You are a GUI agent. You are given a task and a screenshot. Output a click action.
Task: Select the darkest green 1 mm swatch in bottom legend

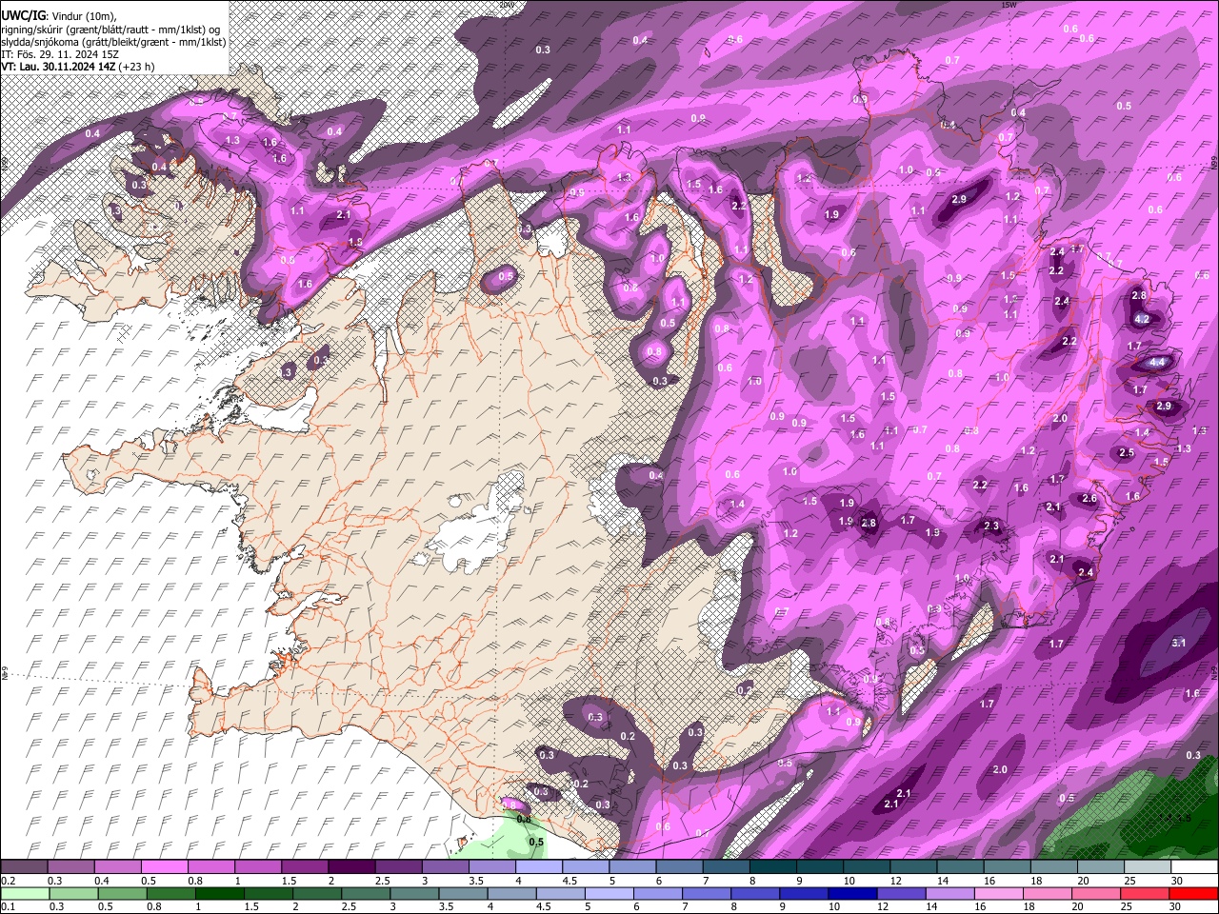click(220, 894)
